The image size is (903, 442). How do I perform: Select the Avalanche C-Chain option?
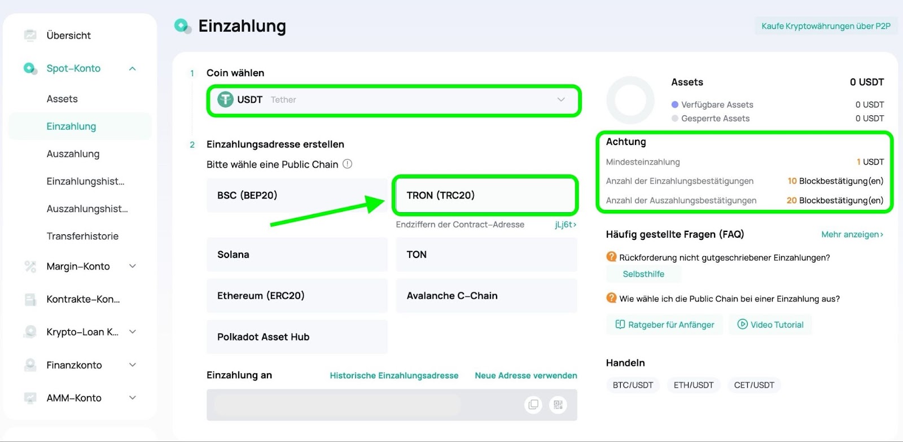pos(486,296)
